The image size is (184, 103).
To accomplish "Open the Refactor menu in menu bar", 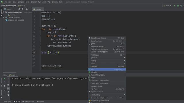I will point(34,2).
